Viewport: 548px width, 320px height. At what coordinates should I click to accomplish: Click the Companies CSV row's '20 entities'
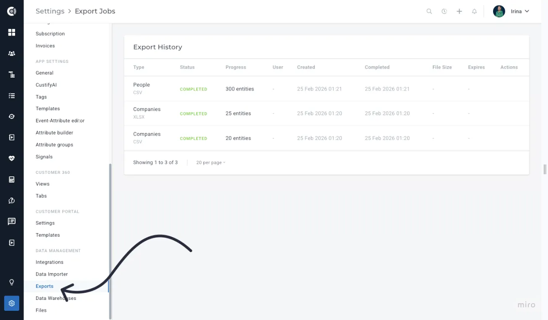click(x=238, y=138)
